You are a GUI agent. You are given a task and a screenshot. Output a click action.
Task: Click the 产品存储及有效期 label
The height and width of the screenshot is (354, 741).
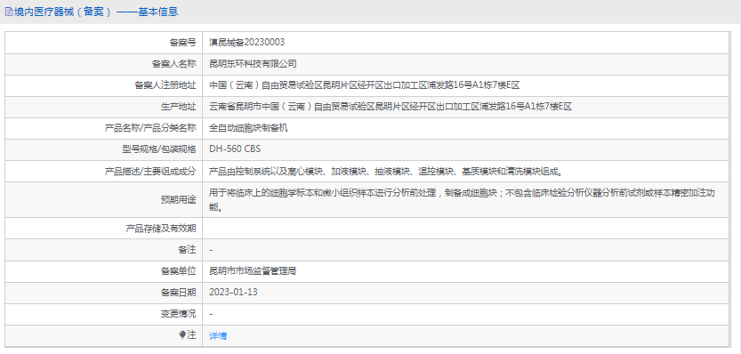click(x=161, y=229)
